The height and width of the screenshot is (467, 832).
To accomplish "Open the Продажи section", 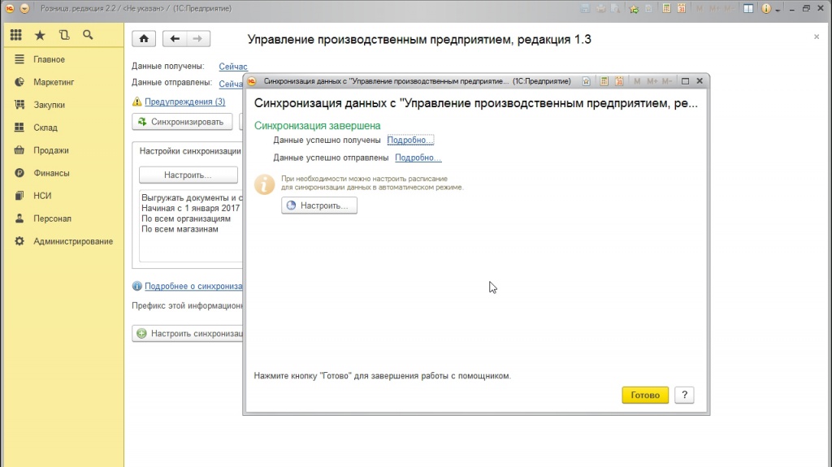I will (50, 150).
